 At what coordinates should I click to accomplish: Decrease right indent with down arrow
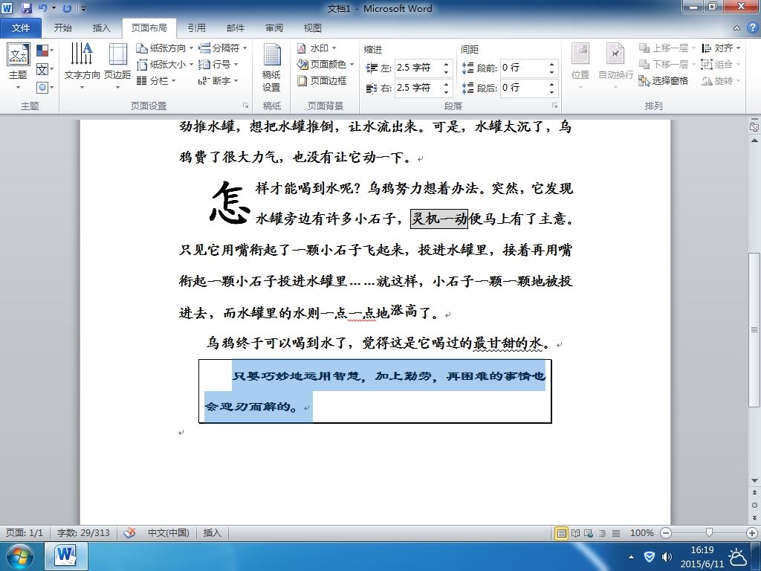[446, 92]
